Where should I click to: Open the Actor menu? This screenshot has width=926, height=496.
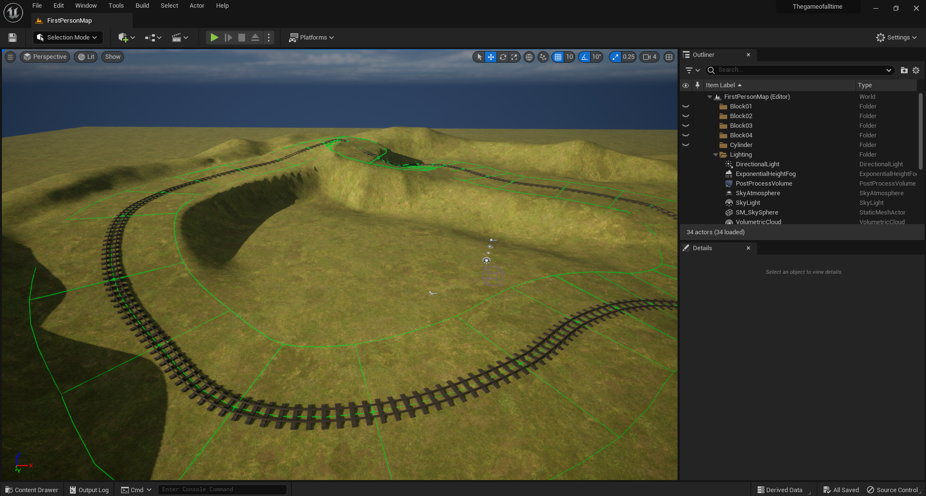tap(197, 6)
